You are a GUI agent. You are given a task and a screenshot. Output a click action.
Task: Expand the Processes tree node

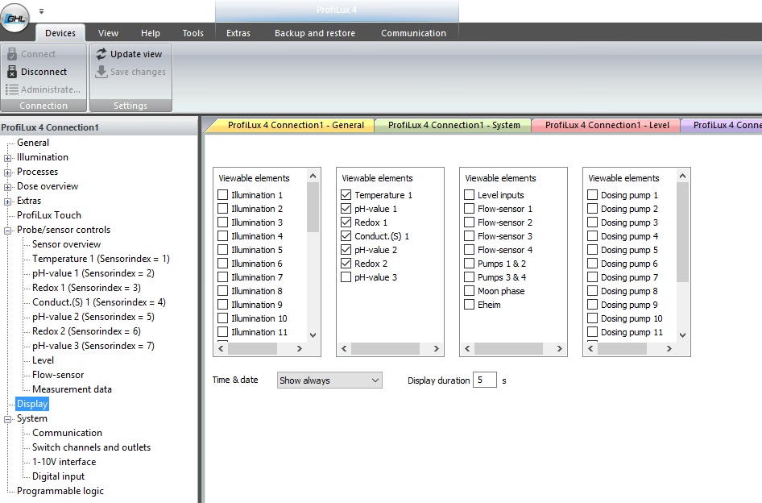[7, 173]
